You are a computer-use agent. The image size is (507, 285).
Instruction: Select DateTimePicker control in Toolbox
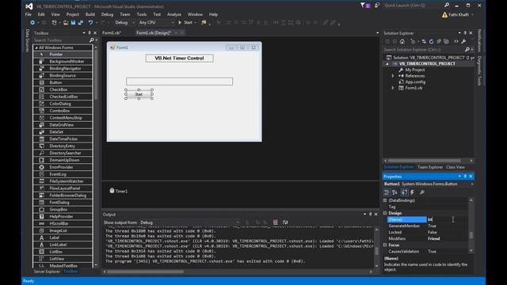pyautogui.click(x=63, y=139)
